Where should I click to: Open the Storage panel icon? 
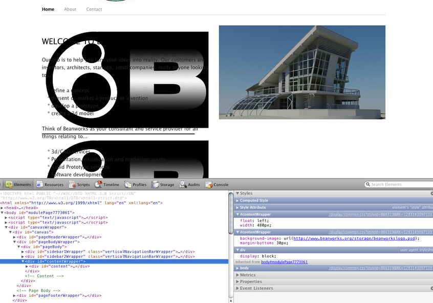[155, 184]
